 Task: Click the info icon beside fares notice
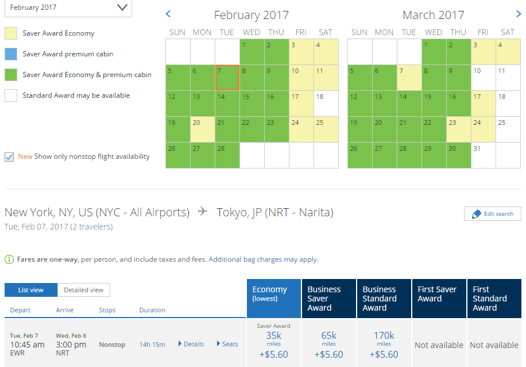pyautogui.click(x=9, y=259)
